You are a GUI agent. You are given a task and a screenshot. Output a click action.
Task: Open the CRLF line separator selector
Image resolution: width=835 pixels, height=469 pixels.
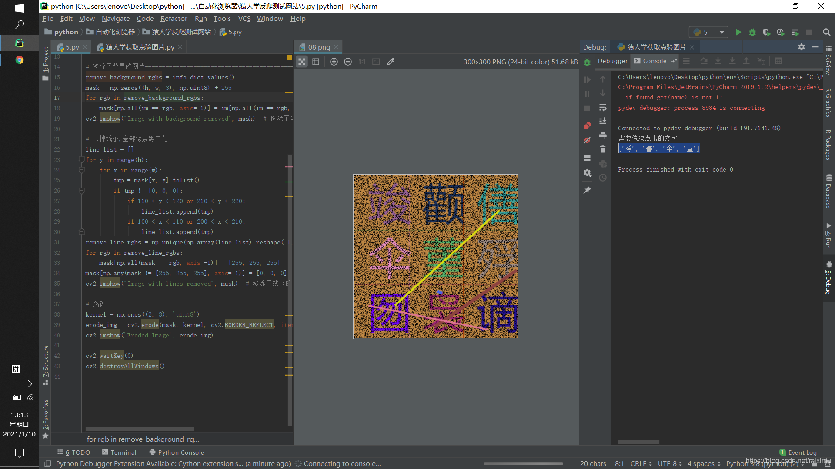click(x=641, y=463)
